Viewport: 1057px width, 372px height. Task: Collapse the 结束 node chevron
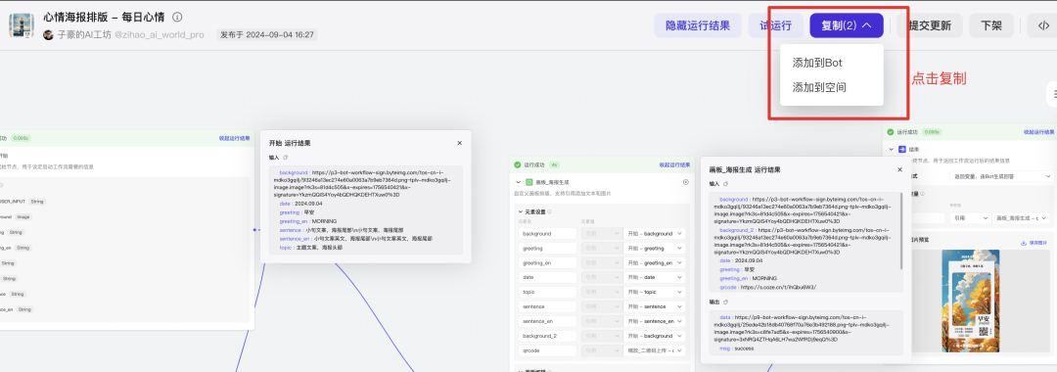pos(892,149)
